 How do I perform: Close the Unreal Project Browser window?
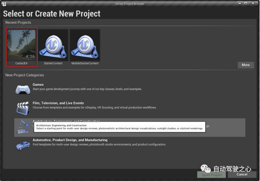click(x=253, y=3)
